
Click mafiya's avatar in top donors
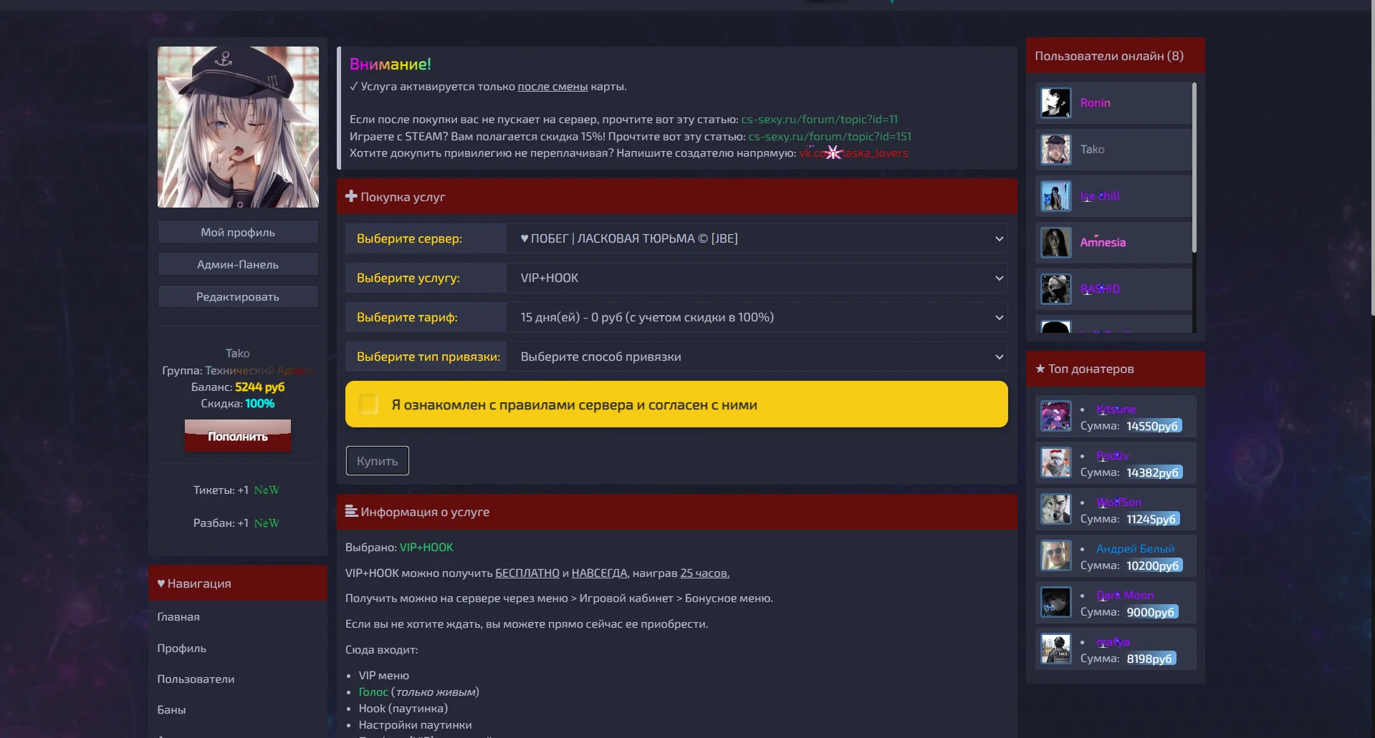tap(1055, 649)
